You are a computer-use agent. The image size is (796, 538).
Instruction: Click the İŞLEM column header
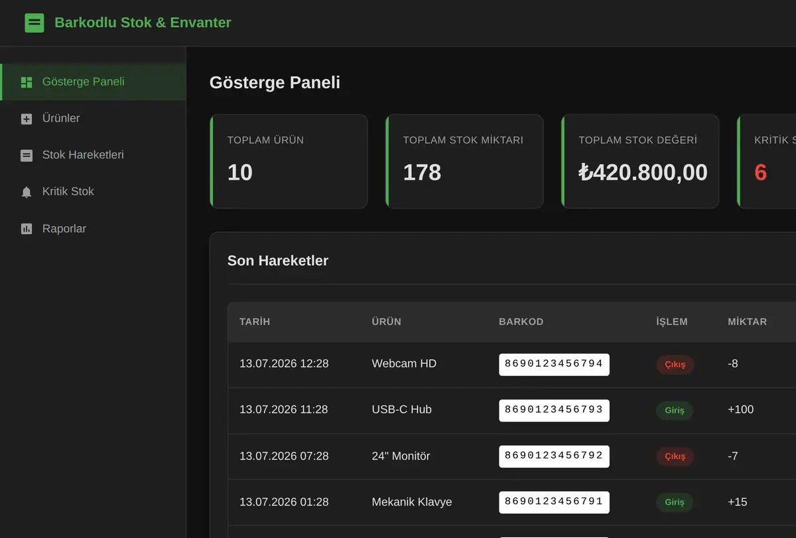click(672, 322)
